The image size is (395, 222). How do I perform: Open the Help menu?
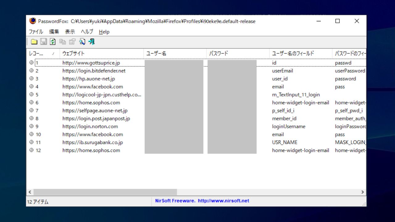[104, 32]
